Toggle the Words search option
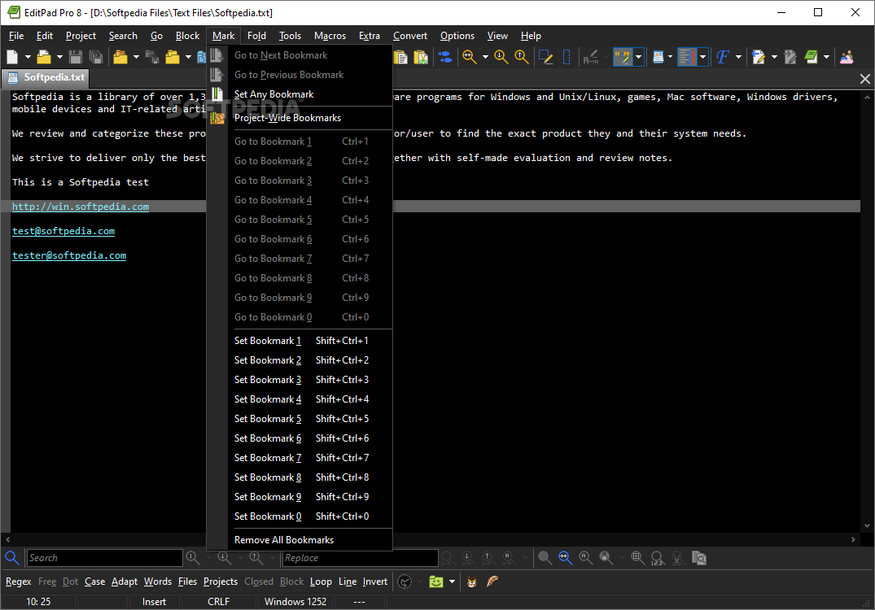Screen dimensions: 875x610 tap(158, 582)
